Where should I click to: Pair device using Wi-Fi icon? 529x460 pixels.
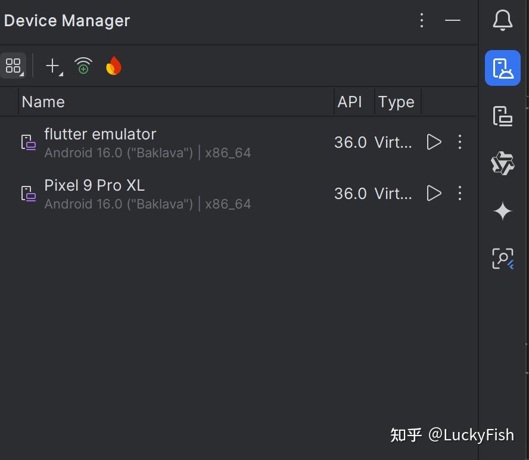83,66
